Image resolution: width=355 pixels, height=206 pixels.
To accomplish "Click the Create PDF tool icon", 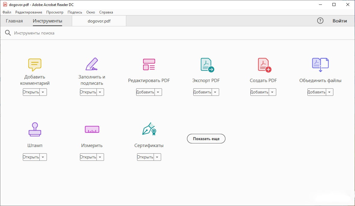I will [x=264, y=65].
